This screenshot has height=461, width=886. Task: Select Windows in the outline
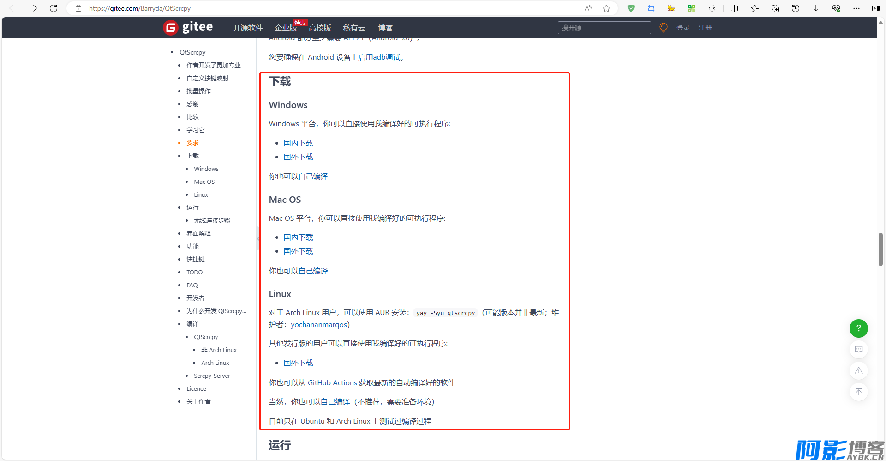pyautogui.click(x=206, y=169)
